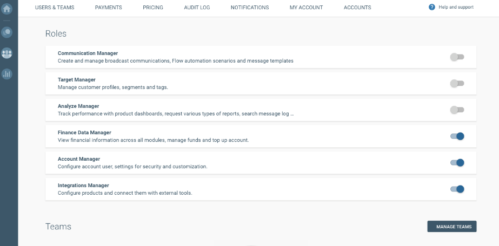Viewport: 499px width, 246px height.
Task: Disable the Finance Data Manager toggle
Action: [x=457, y=136]
